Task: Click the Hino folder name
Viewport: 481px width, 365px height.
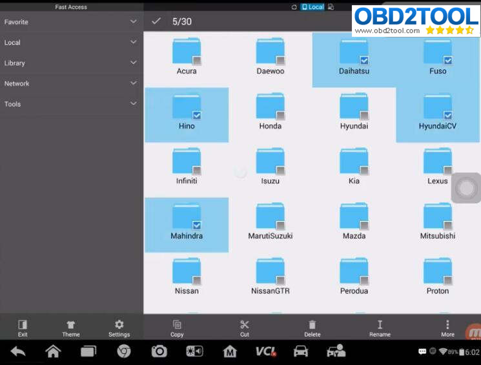Action: (x=187, y=126)
